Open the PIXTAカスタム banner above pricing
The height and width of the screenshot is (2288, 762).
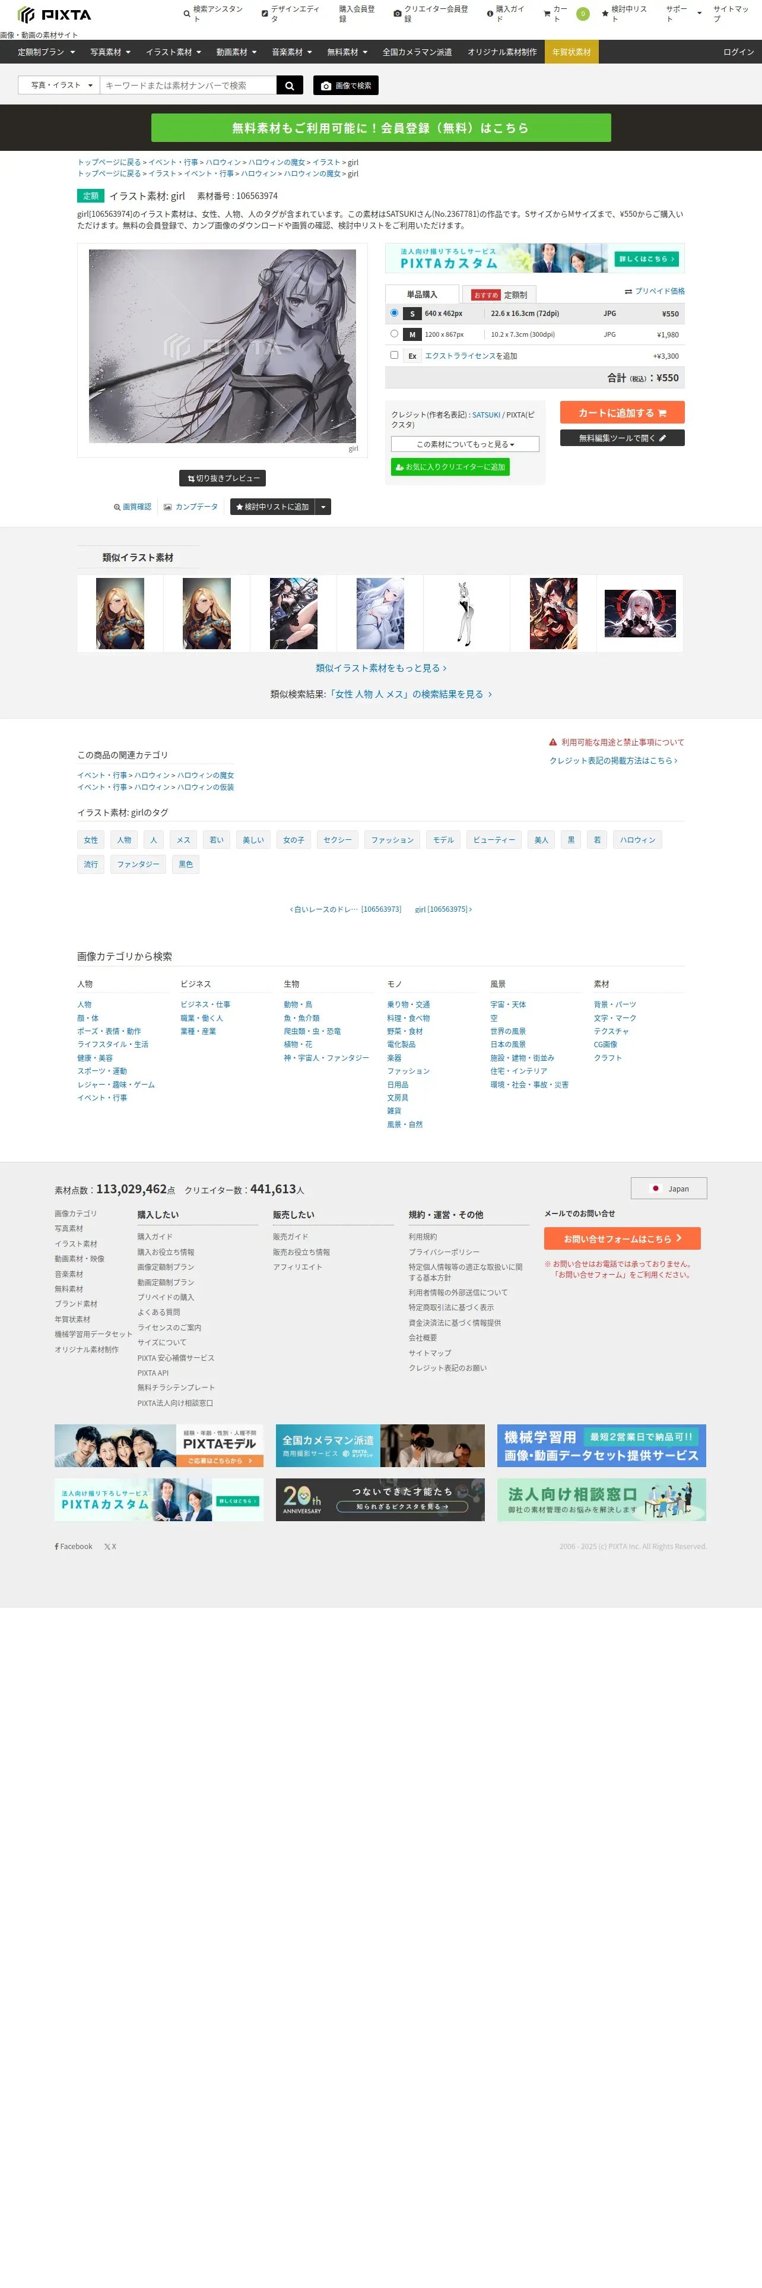(x=535, y=258)
